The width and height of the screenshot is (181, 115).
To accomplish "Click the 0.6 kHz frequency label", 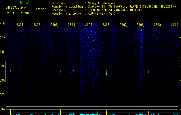I will pos(2,109).
